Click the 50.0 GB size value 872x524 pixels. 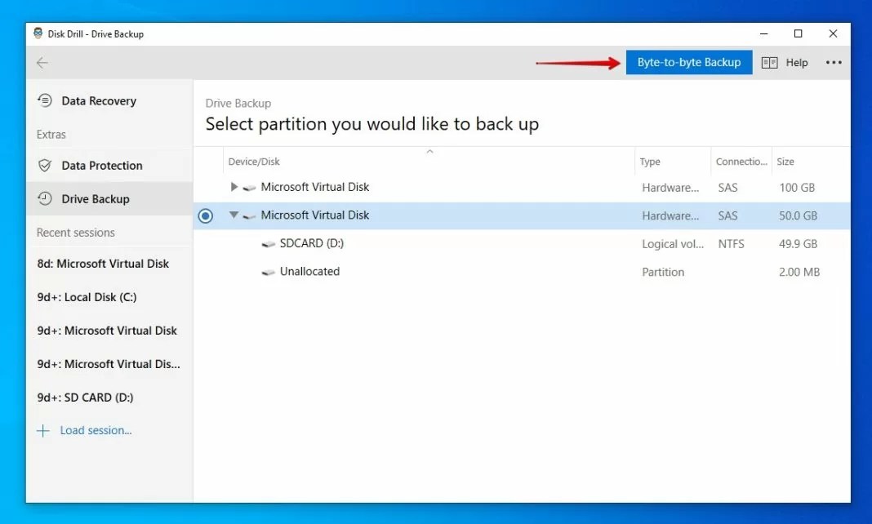coord(798,215)
